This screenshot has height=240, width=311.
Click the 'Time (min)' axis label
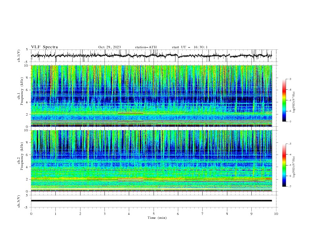coord(157,218)
